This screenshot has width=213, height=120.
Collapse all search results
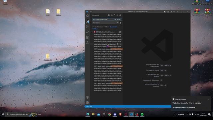pos(120,15)
